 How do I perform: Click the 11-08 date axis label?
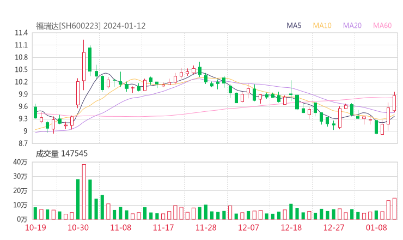point(121,227)
